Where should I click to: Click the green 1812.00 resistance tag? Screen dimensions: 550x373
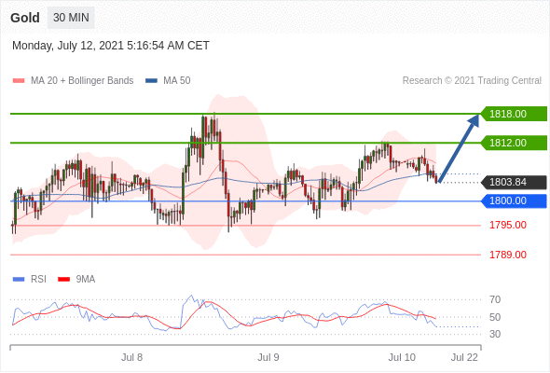(x=514, y=143)
